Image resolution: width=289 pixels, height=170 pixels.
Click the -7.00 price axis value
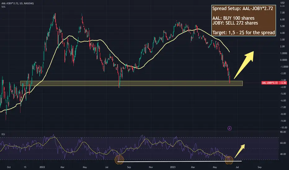pos(283,107)
